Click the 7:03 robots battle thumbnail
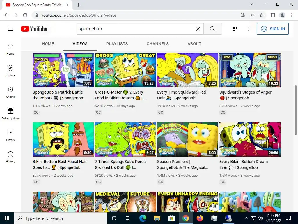 [63, 70]
